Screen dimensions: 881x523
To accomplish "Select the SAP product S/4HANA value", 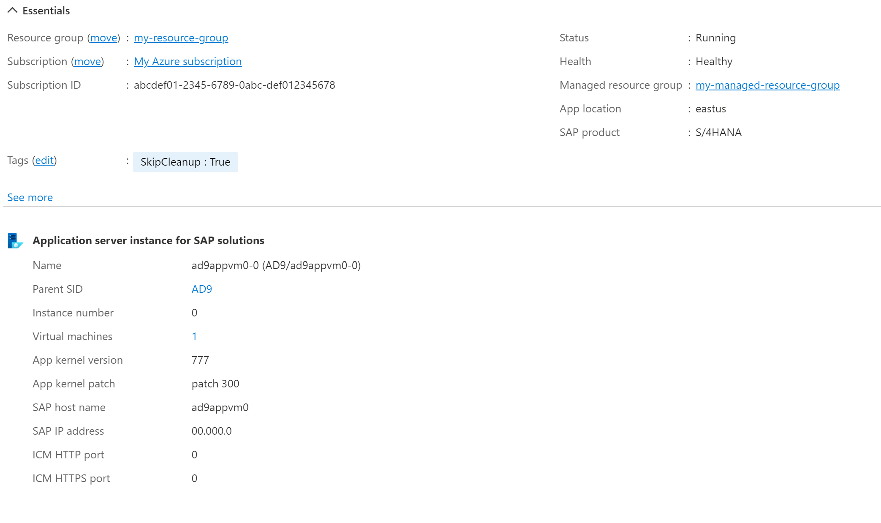I will [x=718, y=132].
